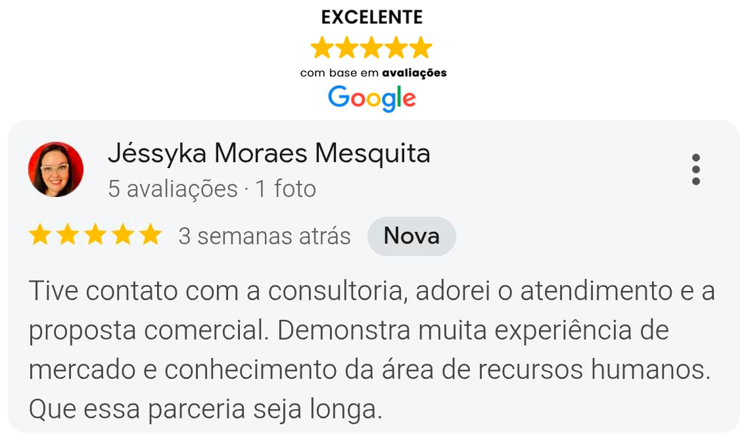This screenshot has height=440, width=748.
Task: Click the Google logo
Action: pos(371,98)
